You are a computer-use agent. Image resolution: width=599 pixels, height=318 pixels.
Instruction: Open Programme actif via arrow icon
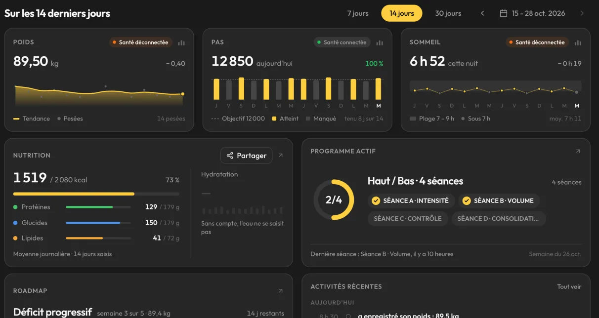coord(577,152)
